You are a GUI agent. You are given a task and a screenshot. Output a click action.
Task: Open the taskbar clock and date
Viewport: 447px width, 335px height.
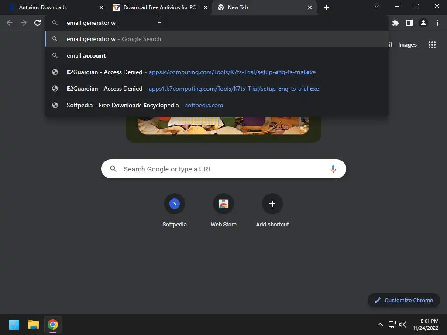click(426, 325)
